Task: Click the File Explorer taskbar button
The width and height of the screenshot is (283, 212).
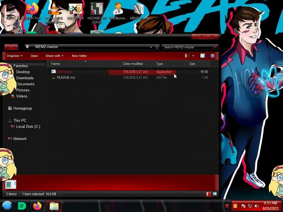Action: (54, 206)
